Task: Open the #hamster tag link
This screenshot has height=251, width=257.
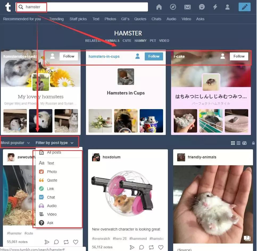Action: pos(14,233)
